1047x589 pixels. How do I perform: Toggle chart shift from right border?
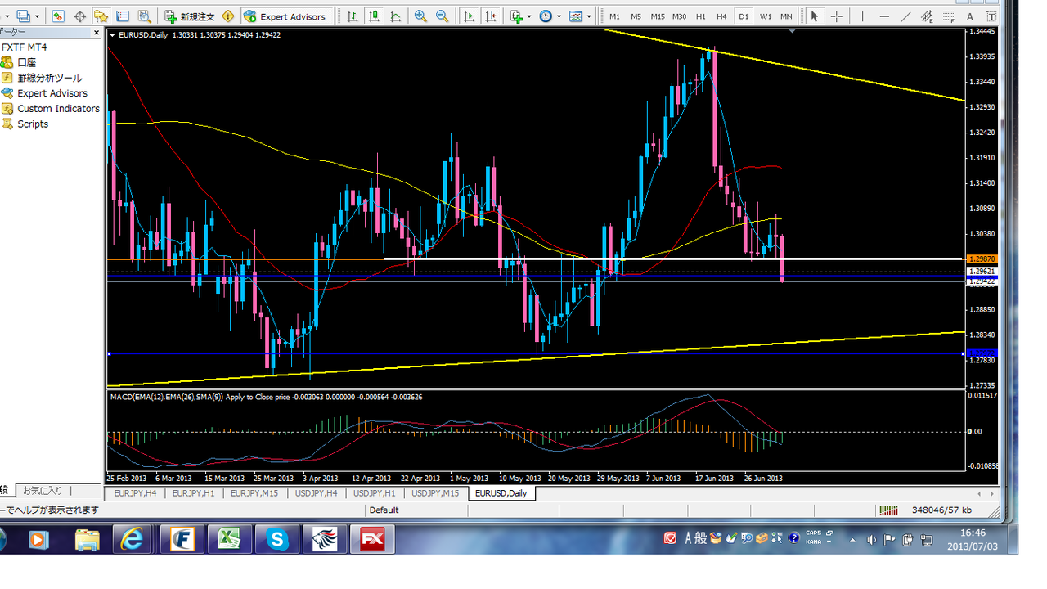[491, 16]
